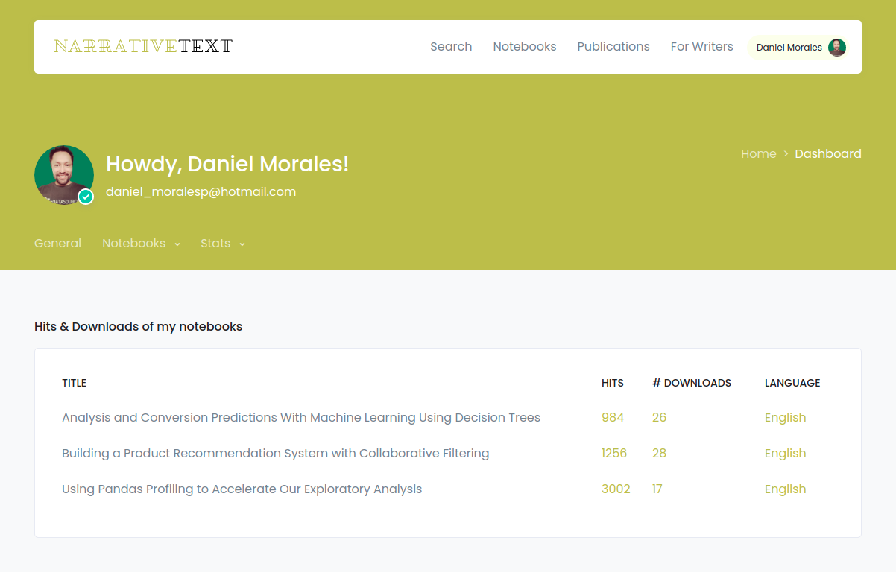Screen dimensions: 896x572
Task: Click the HITS column header
Action: [x=612, y=383]
